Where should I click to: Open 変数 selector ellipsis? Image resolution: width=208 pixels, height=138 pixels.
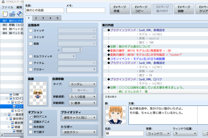(94, 43)
